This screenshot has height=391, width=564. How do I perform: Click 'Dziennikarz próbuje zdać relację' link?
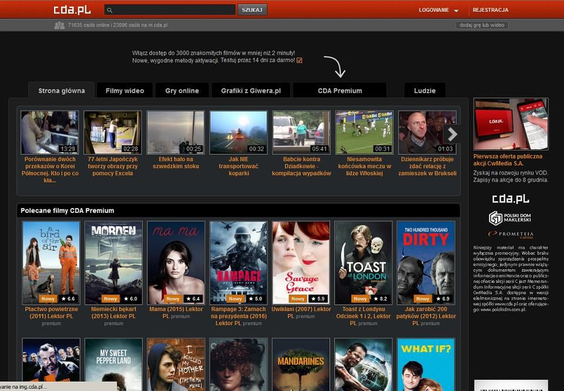(x=427, y=166)
